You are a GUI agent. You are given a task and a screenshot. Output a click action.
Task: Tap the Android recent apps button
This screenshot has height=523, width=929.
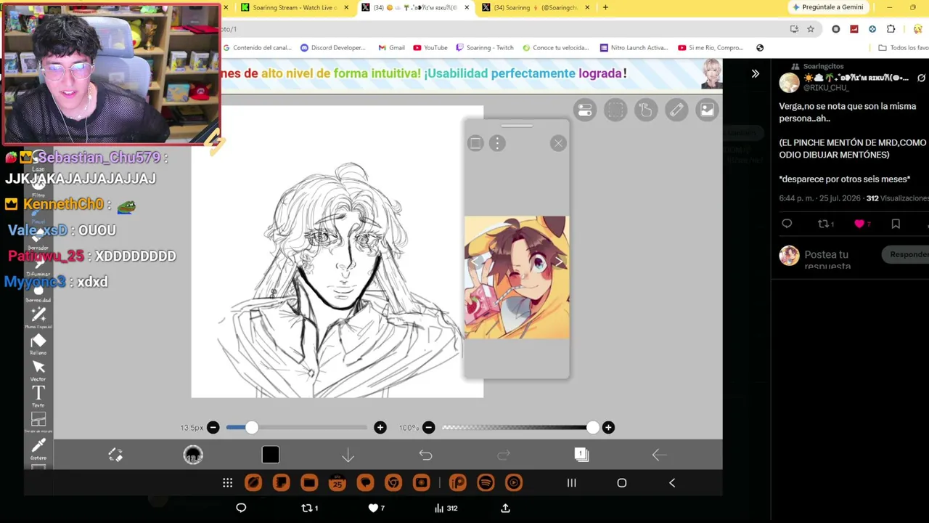pos(571,483)
